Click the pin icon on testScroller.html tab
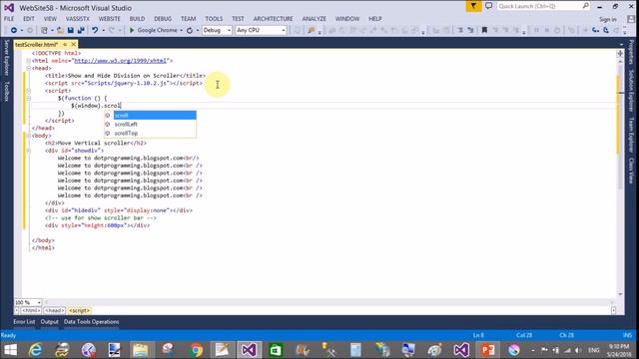Screen dimensions: 639x359 pos(65,44)
